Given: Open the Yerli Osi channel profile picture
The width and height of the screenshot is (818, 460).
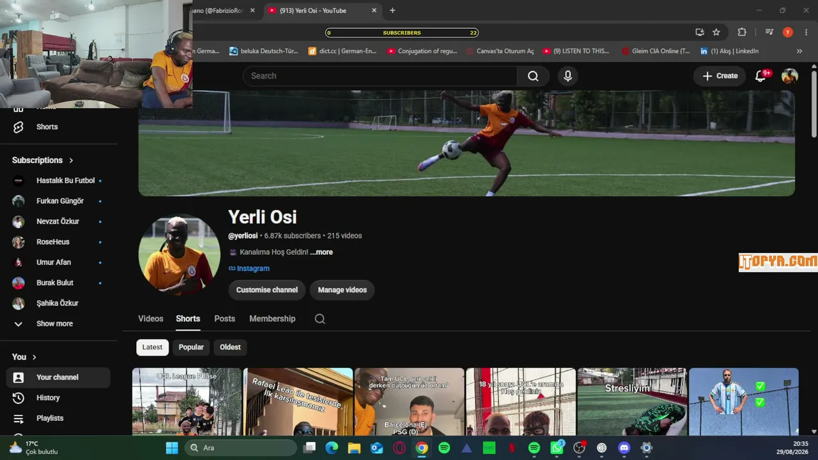Looking at the screenshot, I should pyautogui.click(x=180, y=254).
